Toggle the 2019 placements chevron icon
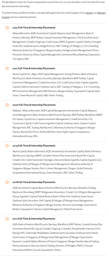This screenshot has width=108, height=260. [7, 145]
